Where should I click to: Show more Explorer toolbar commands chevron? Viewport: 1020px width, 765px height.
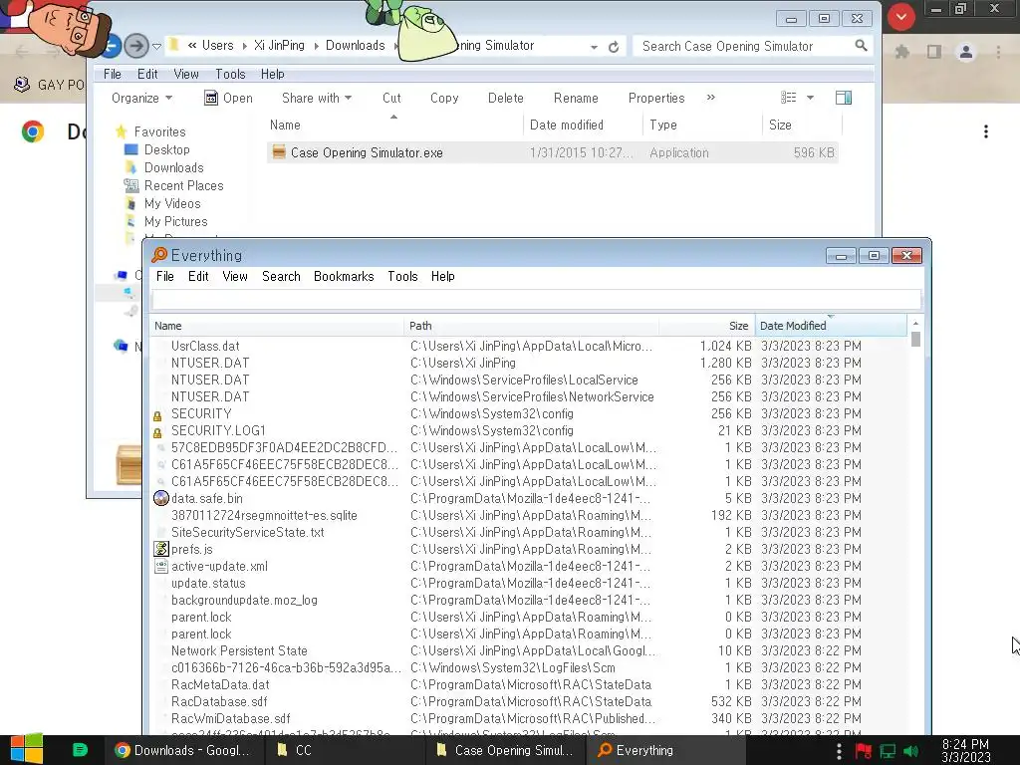point(711,98)
